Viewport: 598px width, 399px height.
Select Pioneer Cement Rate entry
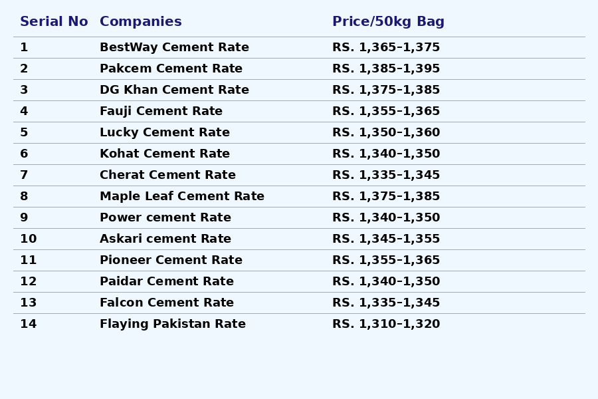[171, 261]
